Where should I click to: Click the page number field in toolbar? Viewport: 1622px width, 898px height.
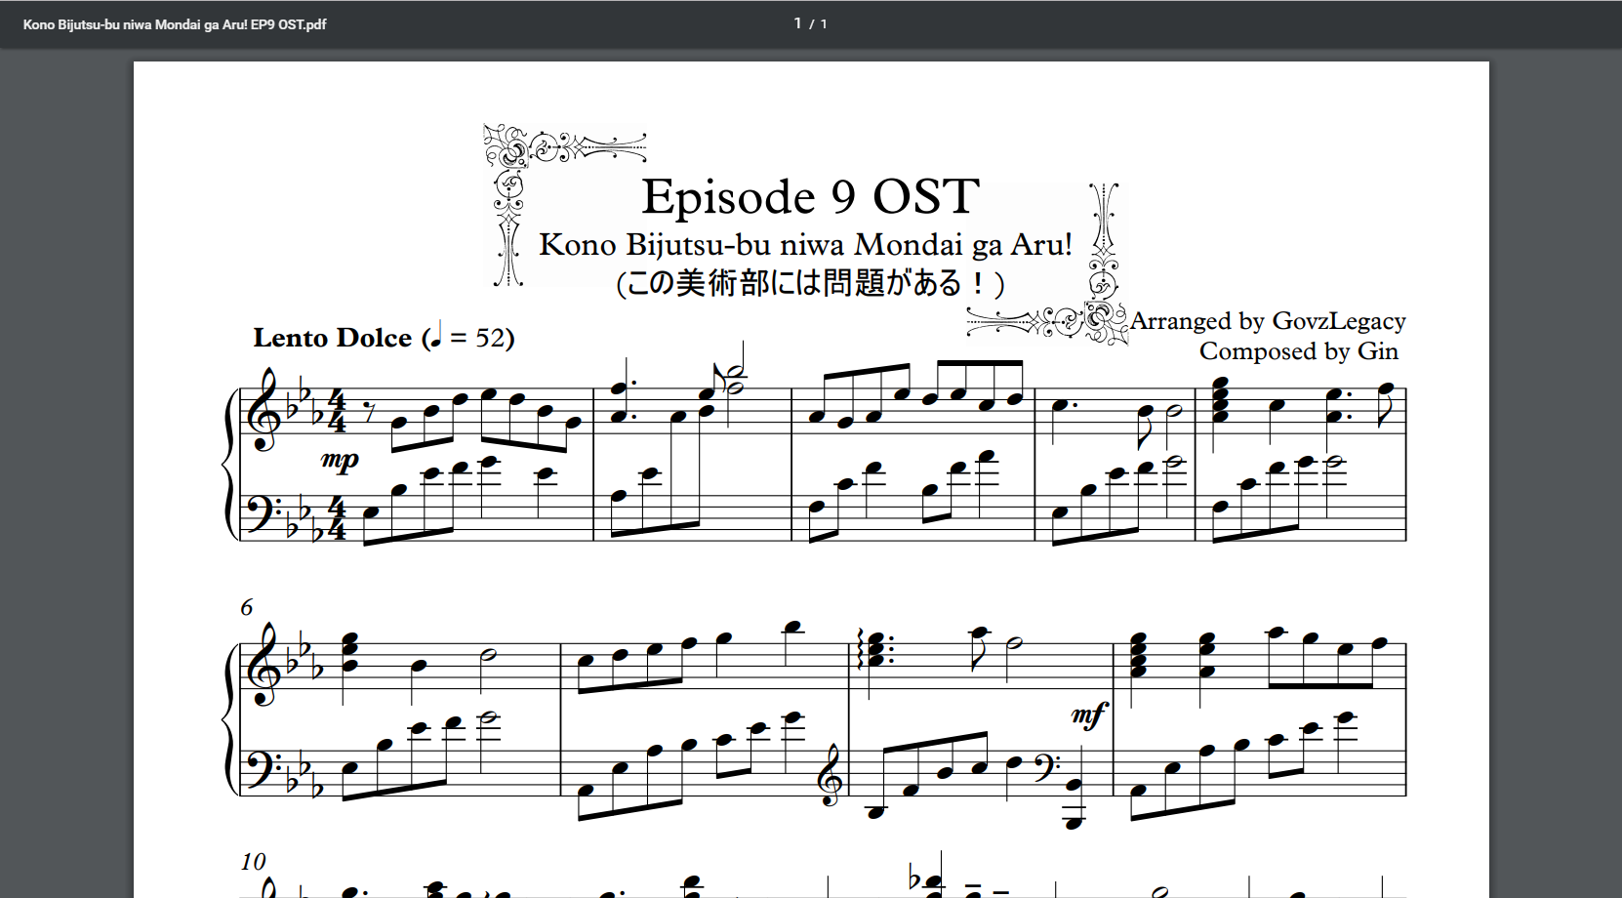coord(797,23)
